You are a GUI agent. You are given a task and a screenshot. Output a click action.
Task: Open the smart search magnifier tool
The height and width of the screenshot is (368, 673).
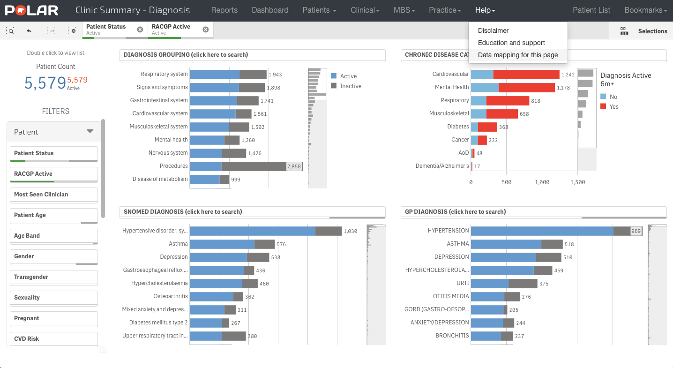coord(9,30)
